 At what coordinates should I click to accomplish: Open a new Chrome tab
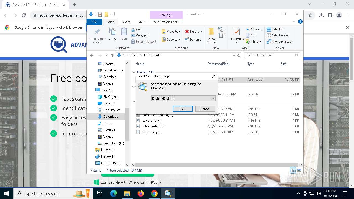pos(75,5)
